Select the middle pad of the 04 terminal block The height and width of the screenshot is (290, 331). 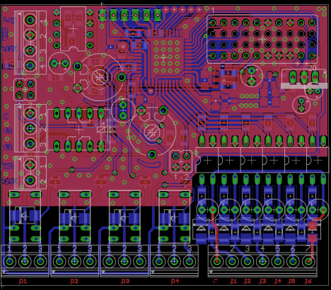(174, 261)
